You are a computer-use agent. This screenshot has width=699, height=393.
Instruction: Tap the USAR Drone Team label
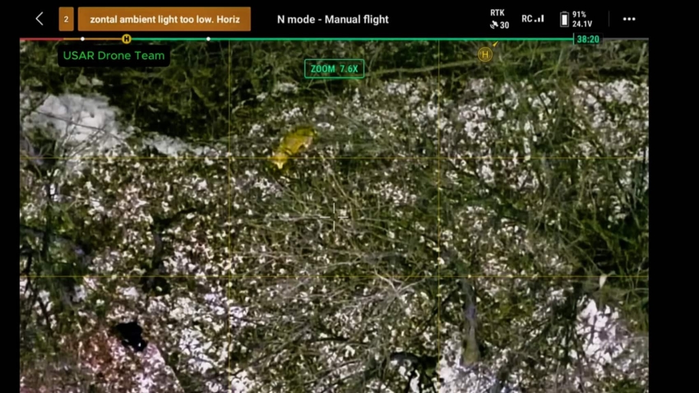tap(113, 56)
